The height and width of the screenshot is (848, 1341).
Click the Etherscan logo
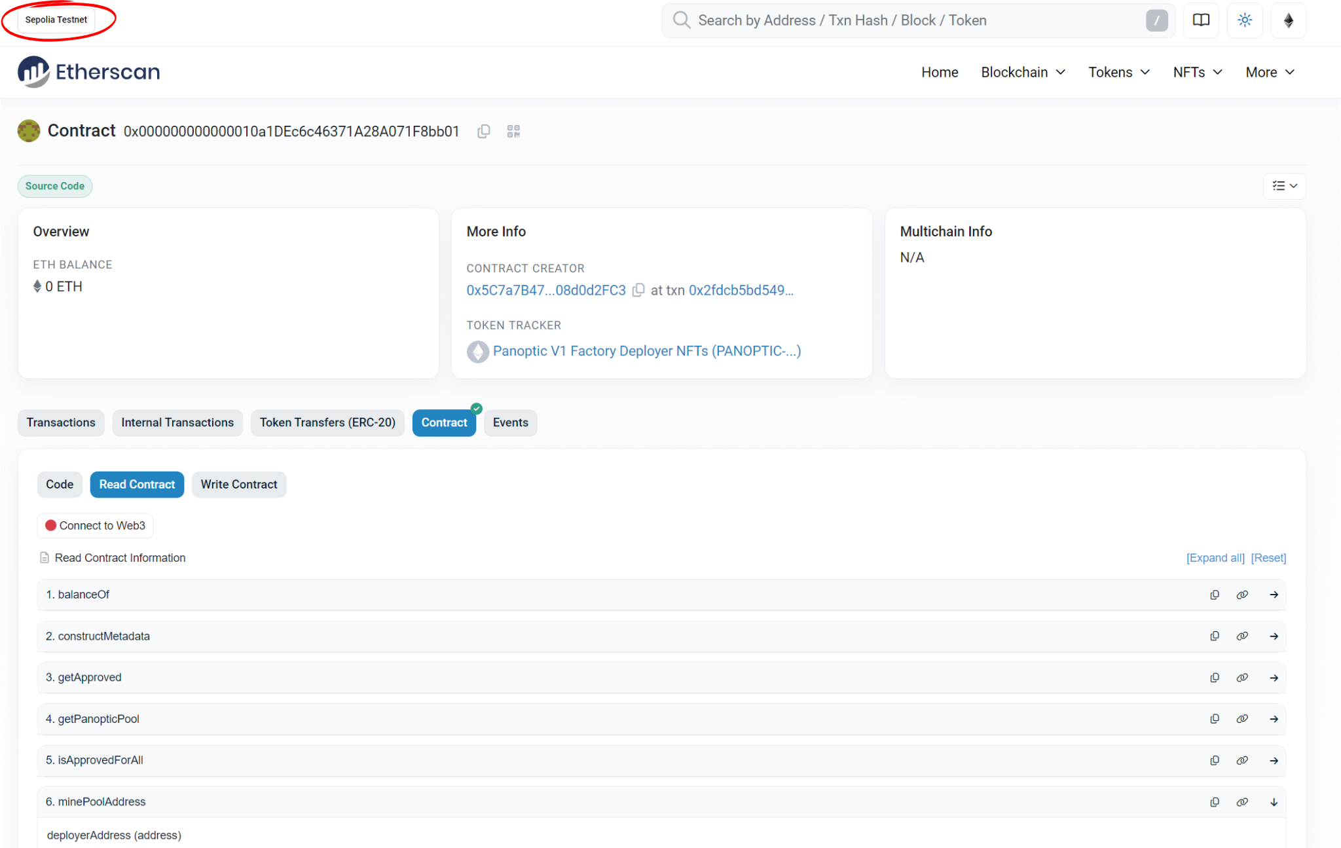click(89, 71)
